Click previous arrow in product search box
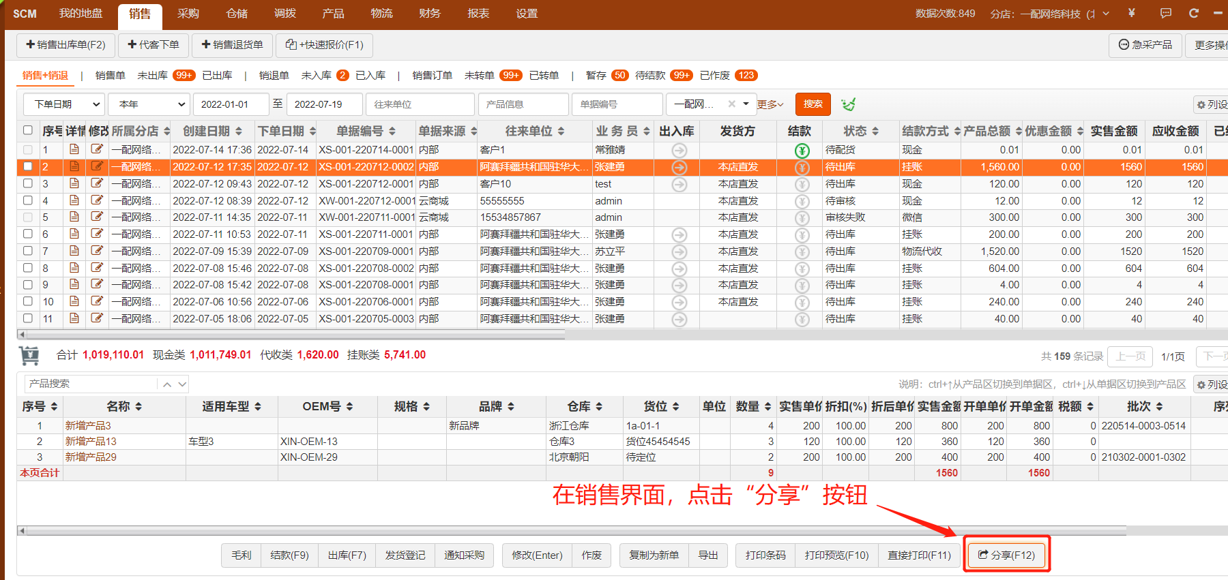The width and height of the screenshot is (1228, 580). (167, 384)
